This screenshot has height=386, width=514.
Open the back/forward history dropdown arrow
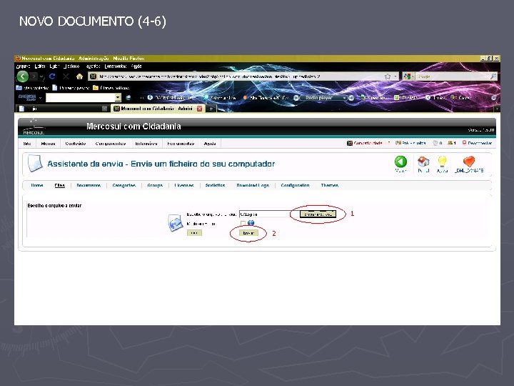point(41,76)
